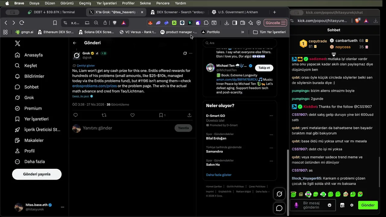Image resolution: width=386 pixels, height=217 pixels.
Task: Open Dosya menu in menu bar
Action: 34,3
